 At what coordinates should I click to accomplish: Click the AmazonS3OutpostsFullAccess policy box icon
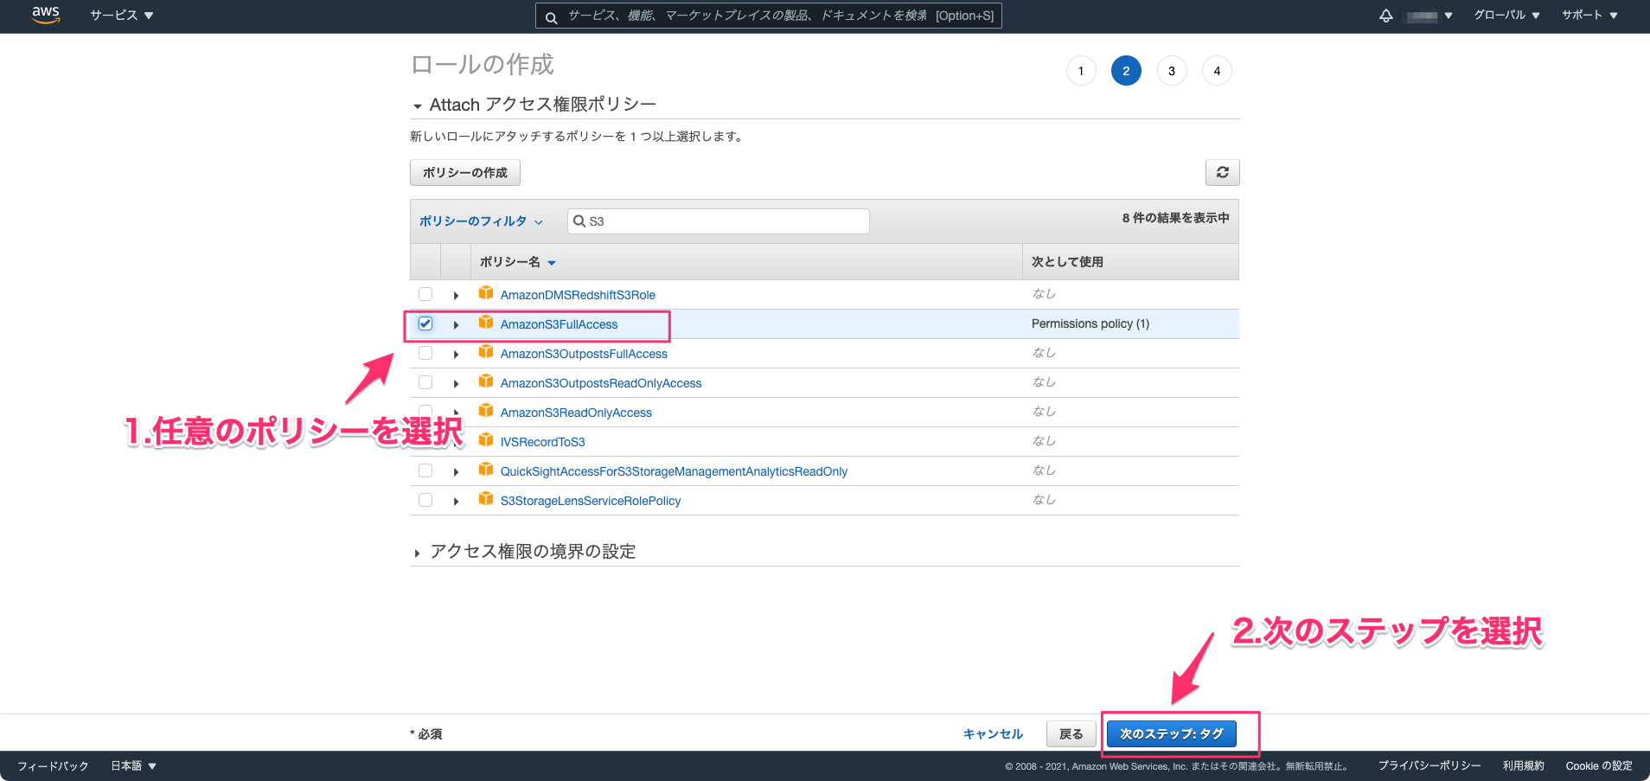coord(486,352)
